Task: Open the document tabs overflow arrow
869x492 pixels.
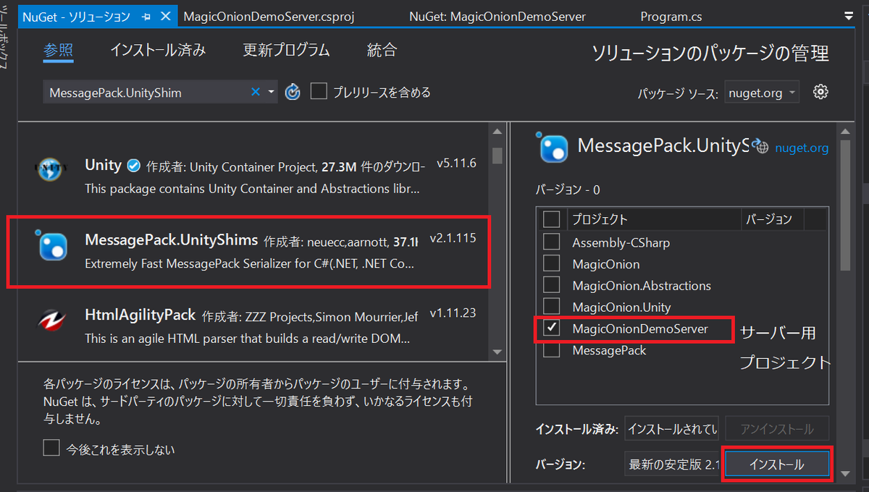Action: pos(849,16)
